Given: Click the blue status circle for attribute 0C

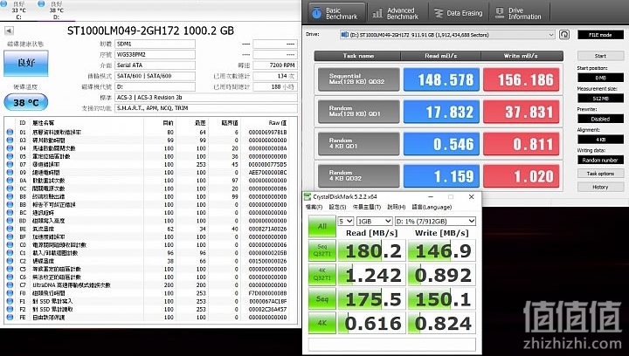Looking at the screenshot, I should 10,188.
